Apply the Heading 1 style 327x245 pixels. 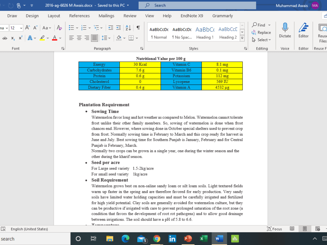click(205, 32)
